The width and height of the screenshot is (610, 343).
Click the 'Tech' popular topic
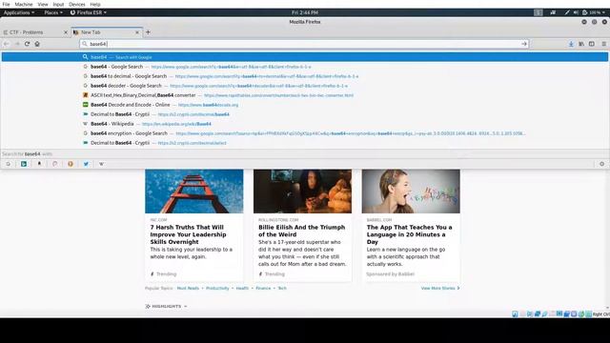coord(282,288)
